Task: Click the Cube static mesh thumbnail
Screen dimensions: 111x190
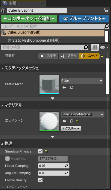Action: coord(49,84)
